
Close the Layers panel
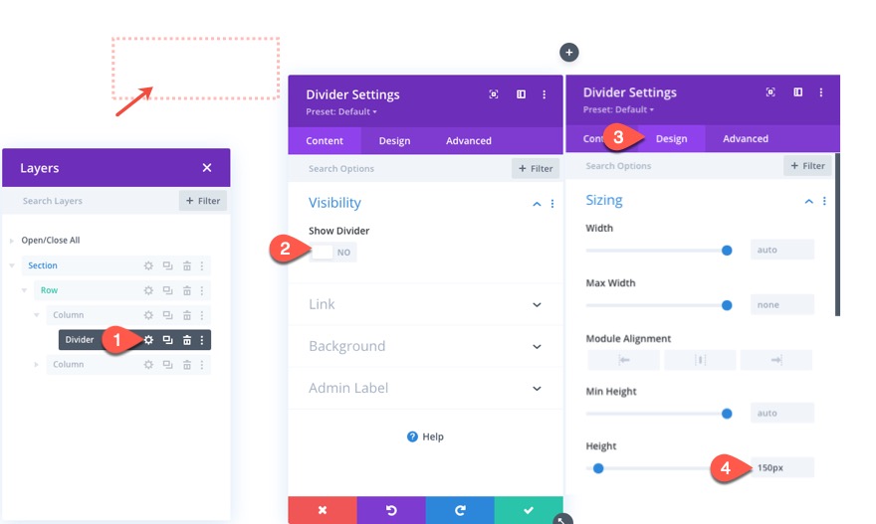point(207,168)
